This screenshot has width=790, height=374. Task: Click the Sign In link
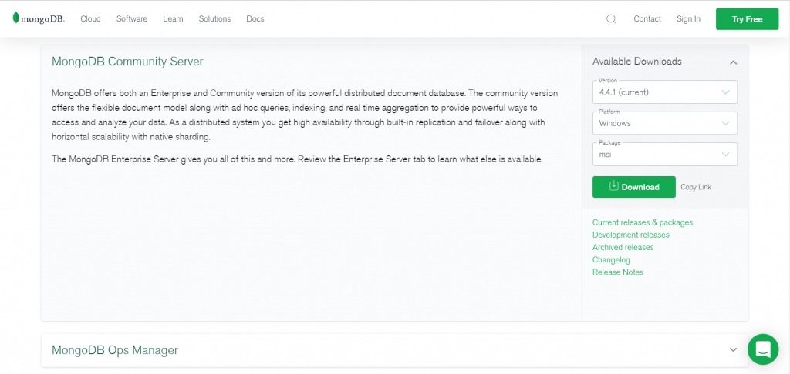click(x=688, y=19)
